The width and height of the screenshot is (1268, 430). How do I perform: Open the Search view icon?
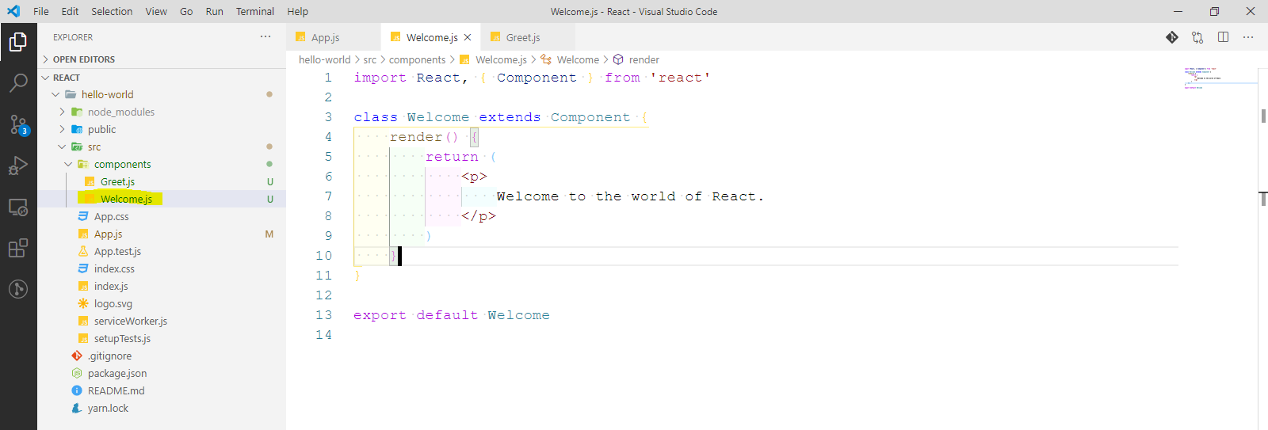(18, 82)
